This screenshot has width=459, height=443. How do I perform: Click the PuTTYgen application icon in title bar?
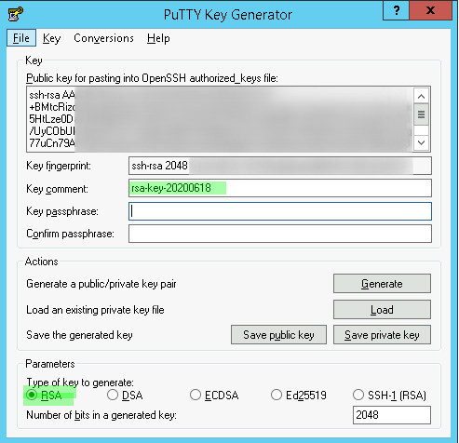point(16,14)
